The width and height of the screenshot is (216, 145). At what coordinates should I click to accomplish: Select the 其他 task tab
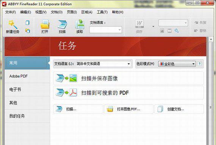tap(27, 103)
